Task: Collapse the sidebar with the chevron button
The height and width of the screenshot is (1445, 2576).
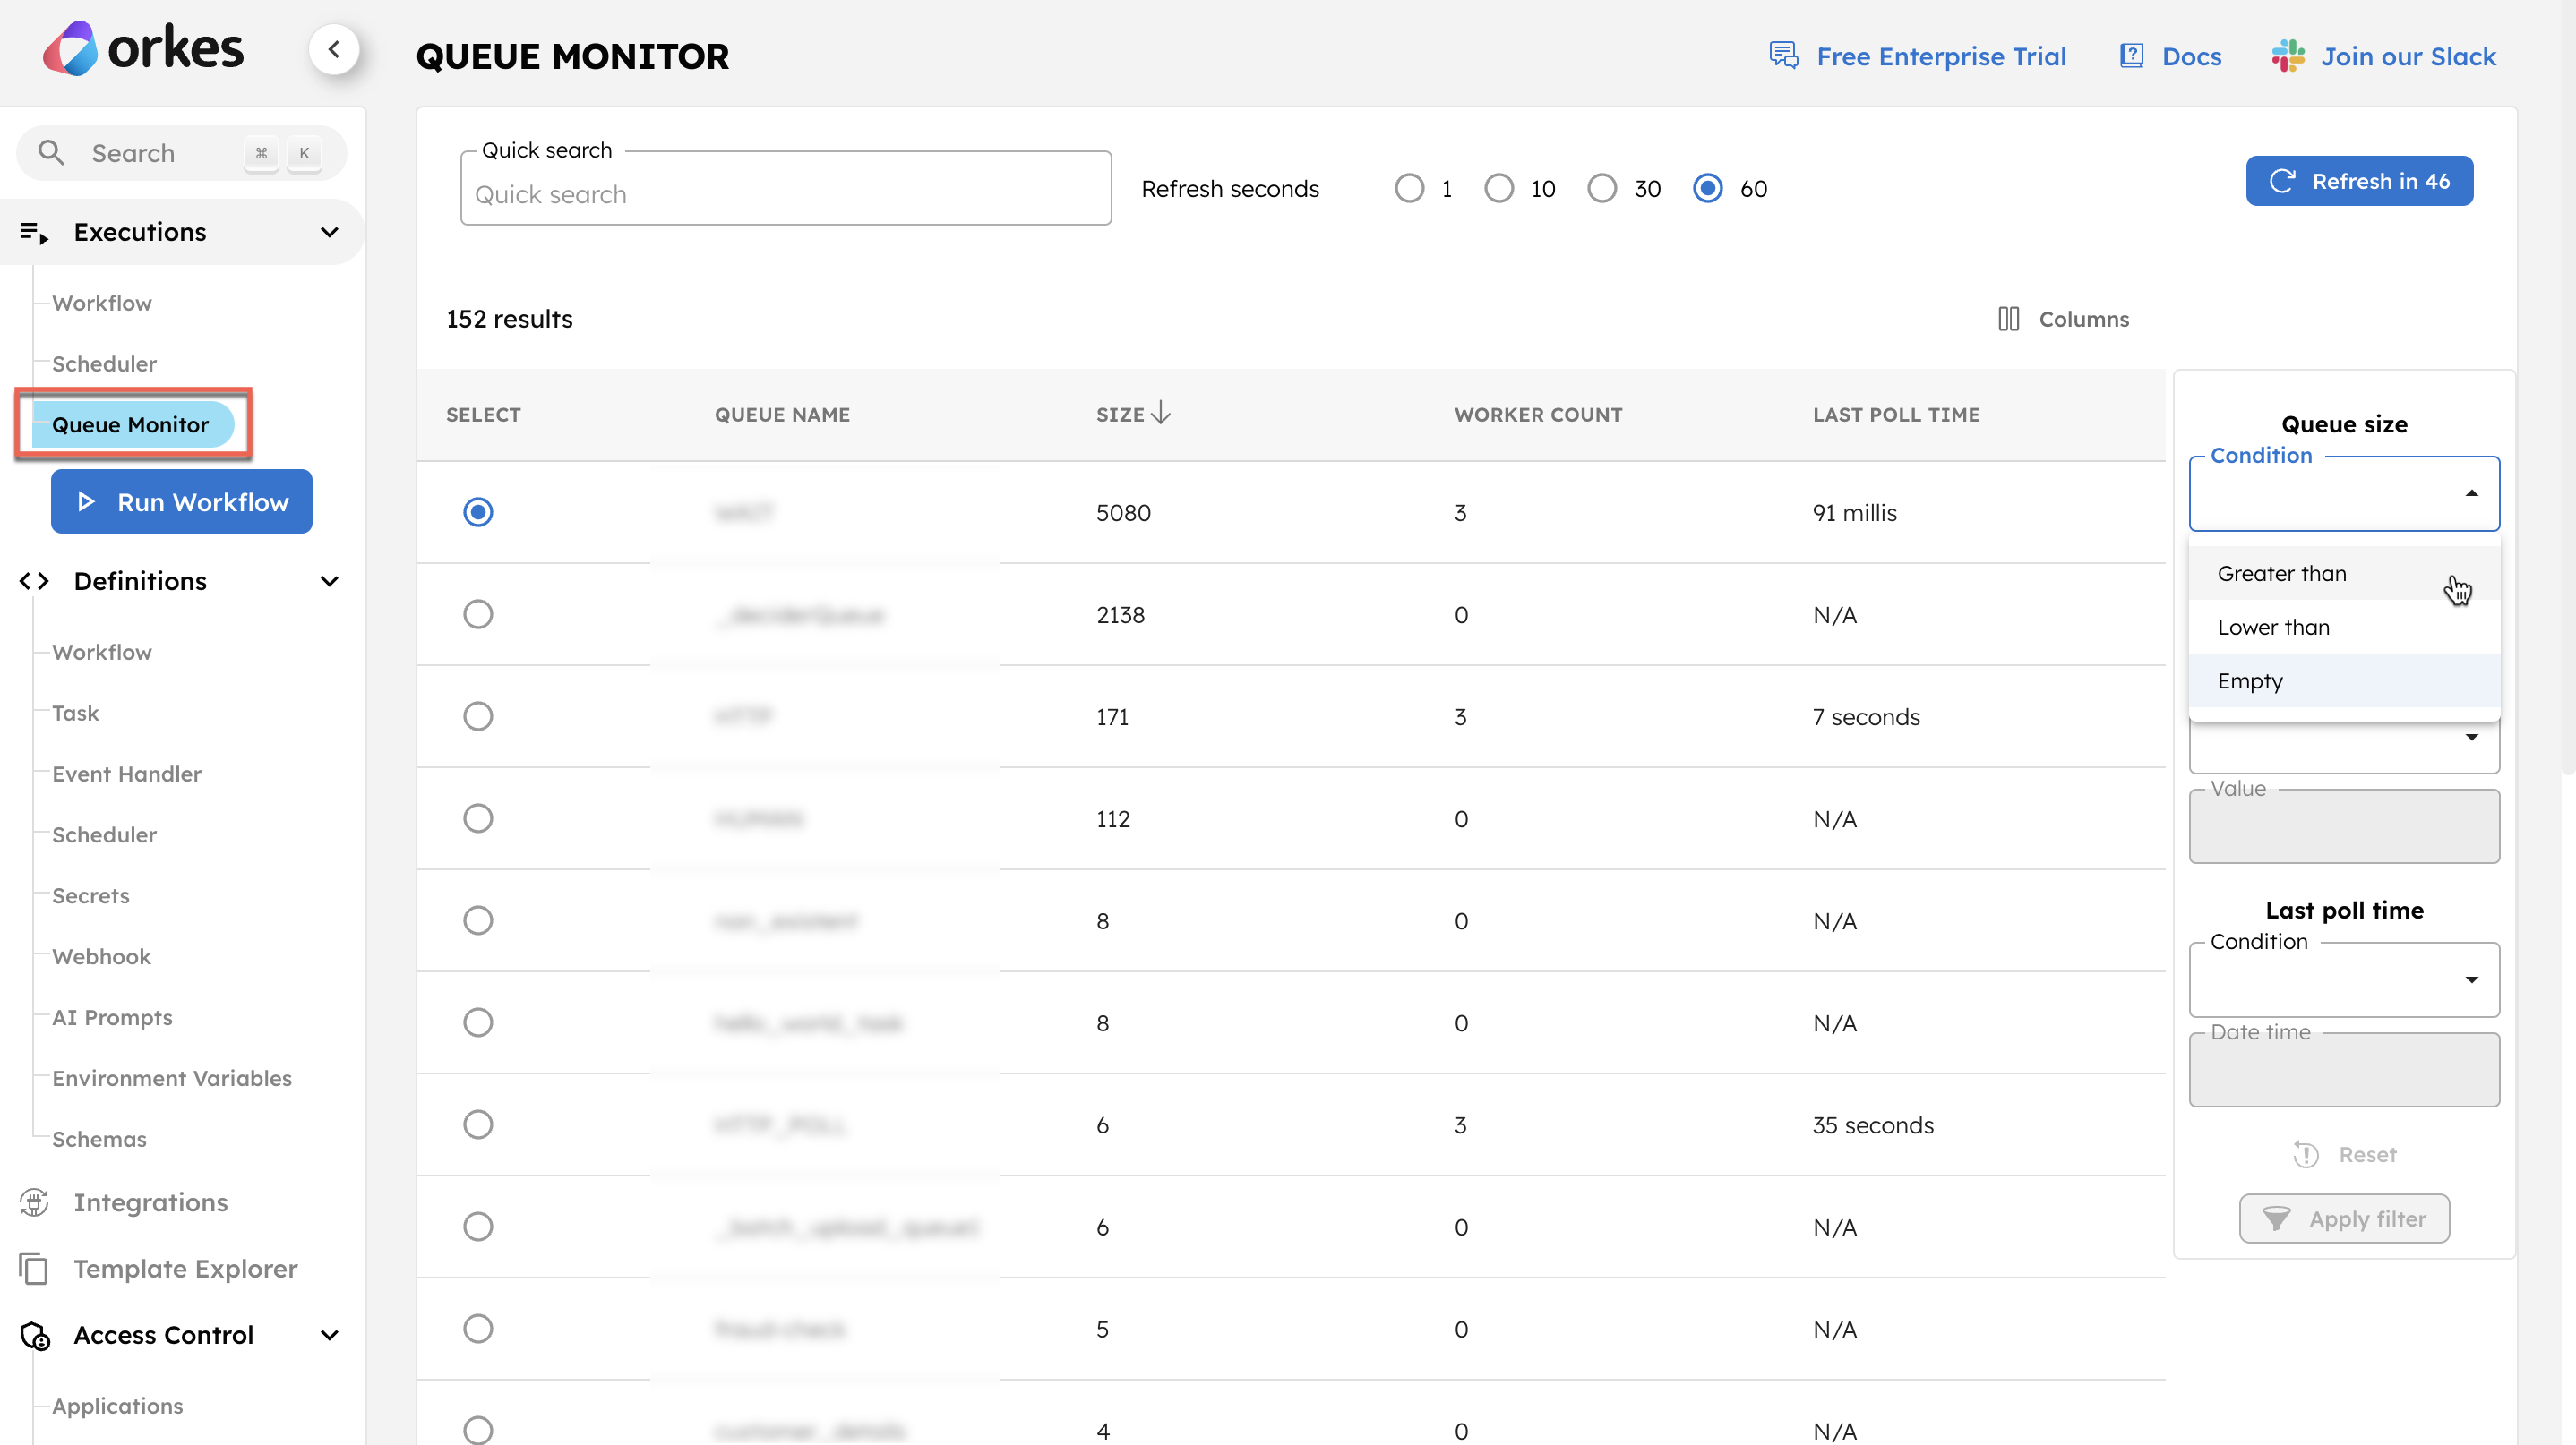Action: pyautogui.click(x=334, y=49)
